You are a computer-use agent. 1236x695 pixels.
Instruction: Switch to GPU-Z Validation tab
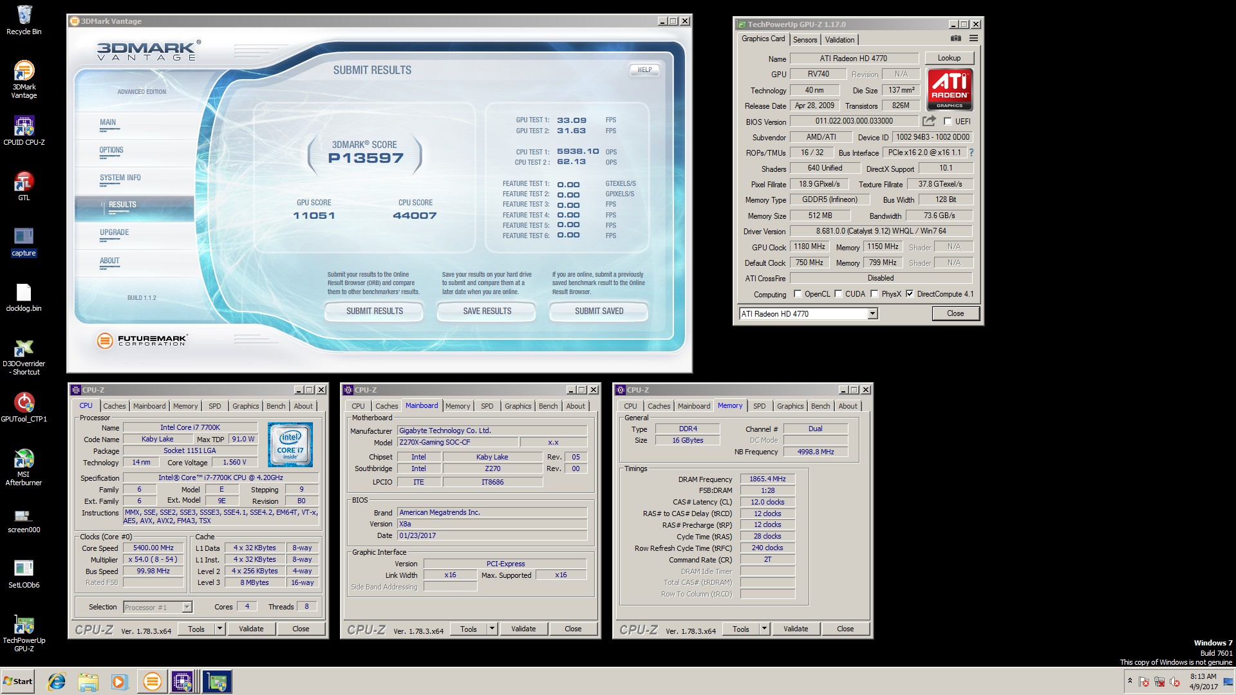click(839, 39)
